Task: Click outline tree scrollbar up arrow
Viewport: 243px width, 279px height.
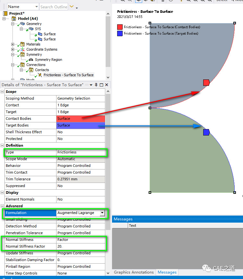Action: 108,14
